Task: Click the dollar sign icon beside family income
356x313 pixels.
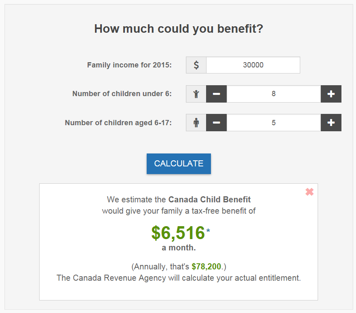Action: pos(196,65)
